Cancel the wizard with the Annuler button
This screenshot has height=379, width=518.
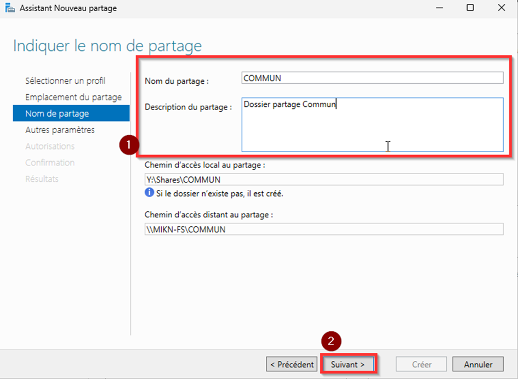(478, 364)
